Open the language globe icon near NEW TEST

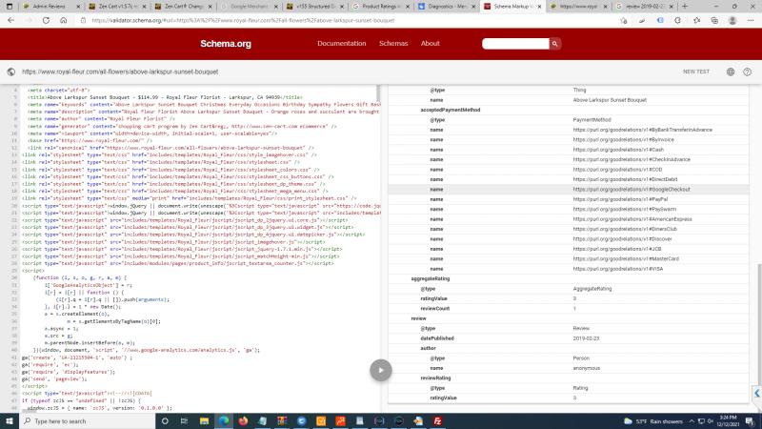point(731,71)
